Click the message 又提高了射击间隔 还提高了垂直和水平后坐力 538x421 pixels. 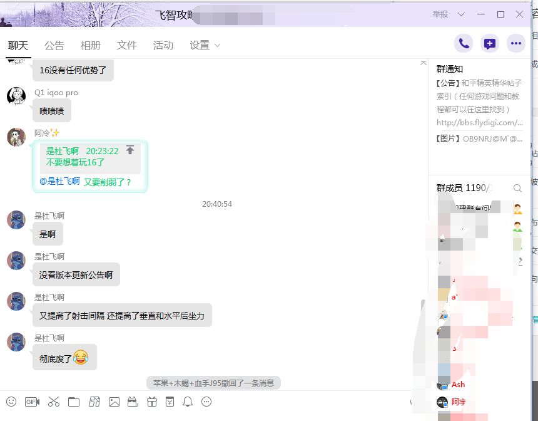(122, 316)
